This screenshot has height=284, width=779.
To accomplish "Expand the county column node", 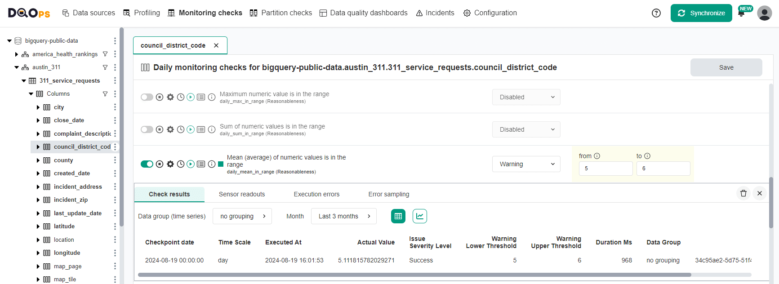I will tap(38, 160).
